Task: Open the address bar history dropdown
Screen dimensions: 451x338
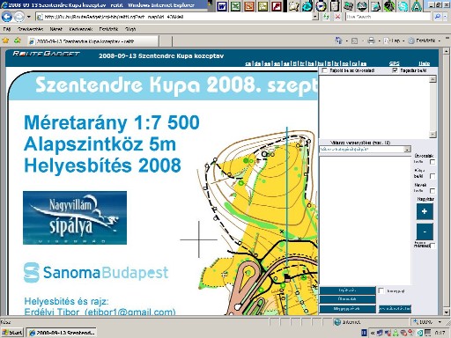Action: click(x=315, y=17)
